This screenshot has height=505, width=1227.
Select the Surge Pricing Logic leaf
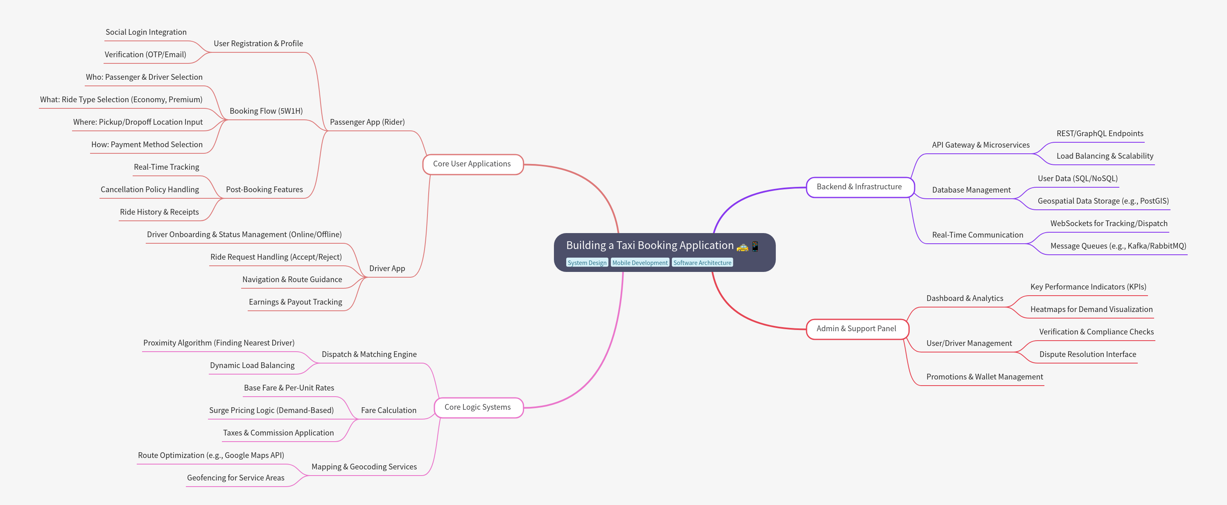click(x=271, y=411)
